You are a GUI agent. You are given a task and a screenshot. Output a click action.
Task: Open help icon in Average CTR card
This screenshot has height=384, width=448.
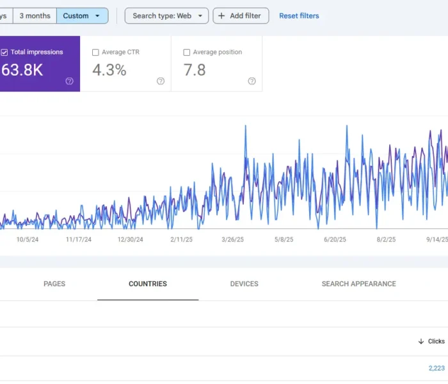(161, 81)
